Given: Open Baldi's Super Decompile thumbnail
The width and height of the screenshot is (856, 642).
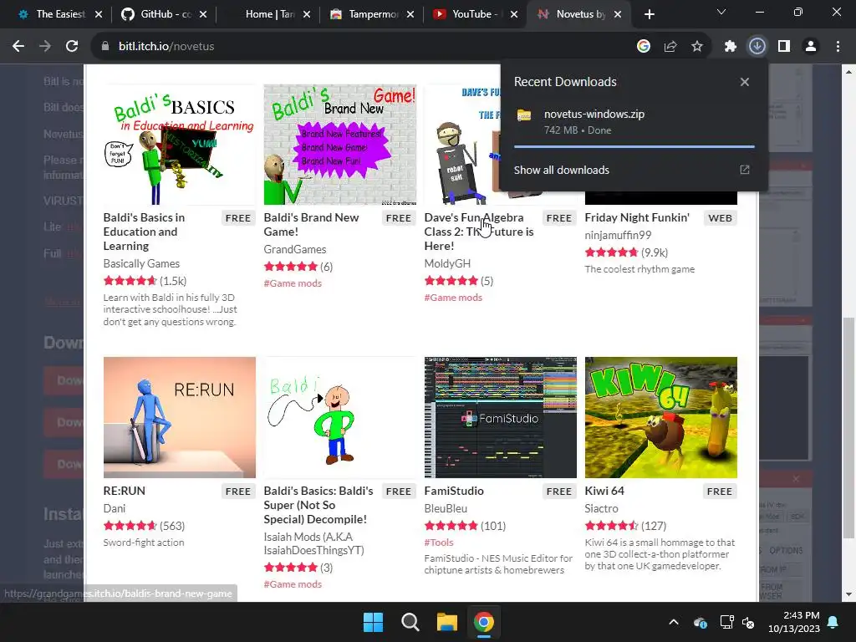Looking at the screenshot, I should tap(340, 418).
